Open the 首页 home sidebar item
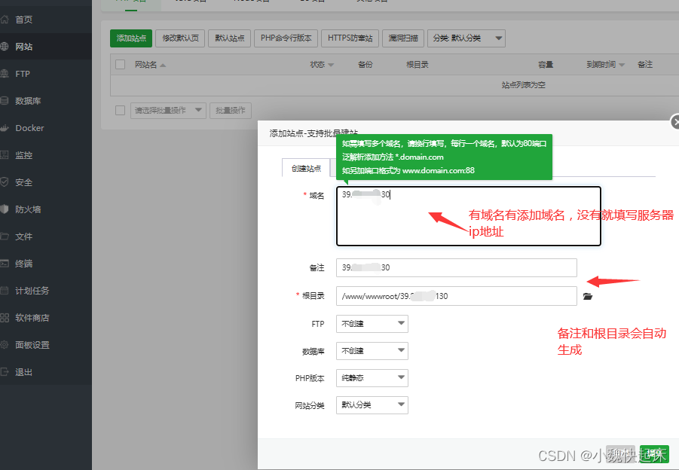 click(46, 20)
